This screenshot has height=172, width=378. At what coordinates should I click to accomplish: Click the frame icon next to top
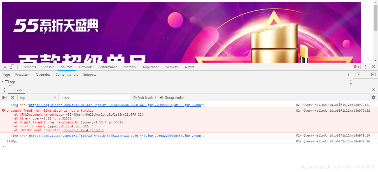(x=7, y=82)
